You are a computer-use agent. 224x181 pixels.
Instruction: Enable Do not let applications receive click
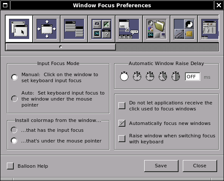tap(122, 106)
